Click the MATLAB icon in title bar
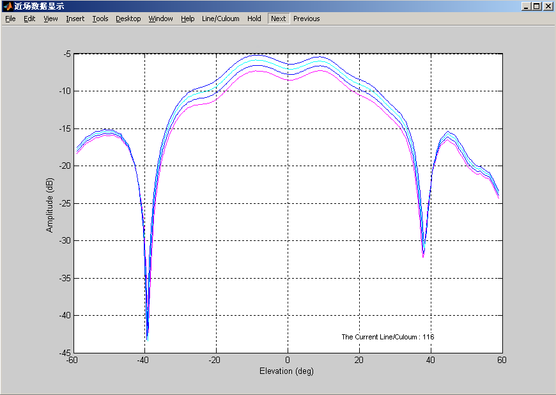The width and height of the screenshot is (556, 395). point(8,6)
